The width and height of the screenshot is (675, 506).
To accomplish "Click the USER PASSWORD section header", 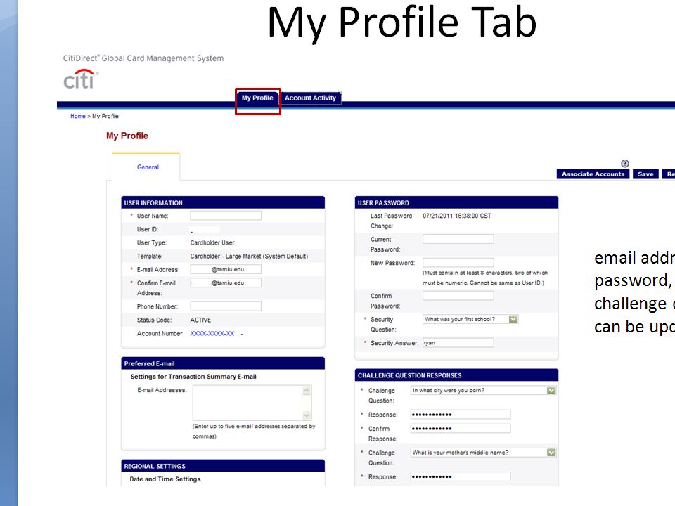I will coord(456,202).
